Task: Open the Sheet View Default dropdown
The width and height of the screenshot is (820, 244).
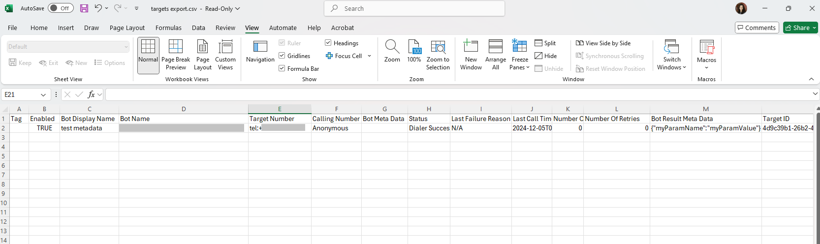Action: (x=68, y=47)
